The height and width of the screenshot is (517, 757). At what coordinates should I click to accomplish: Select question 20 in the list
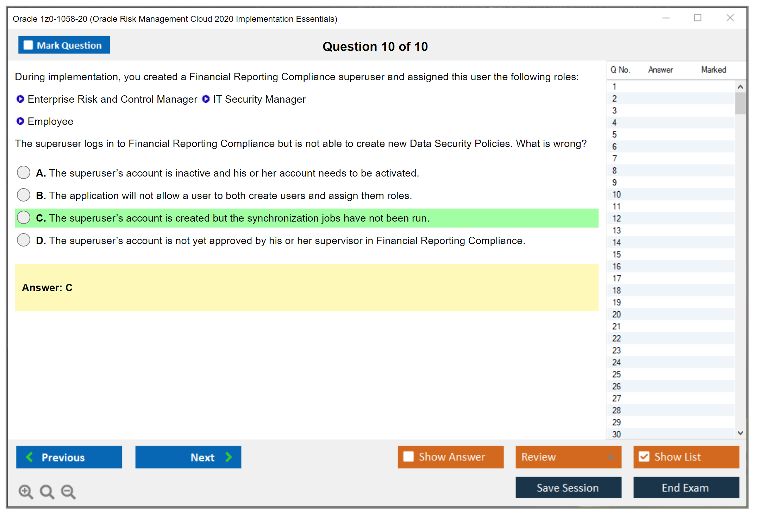pos(671,314)
